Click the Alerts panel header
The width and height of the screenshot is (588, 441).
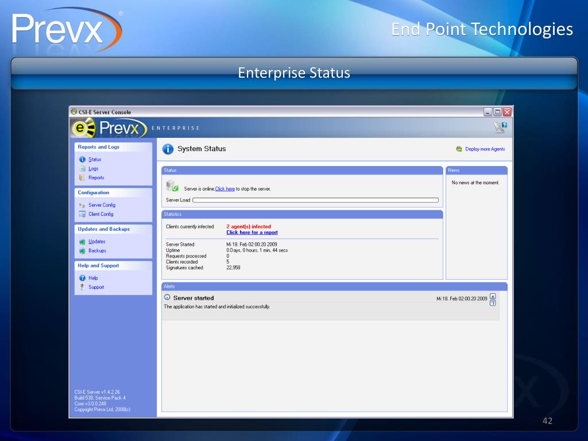coord(335,287)
